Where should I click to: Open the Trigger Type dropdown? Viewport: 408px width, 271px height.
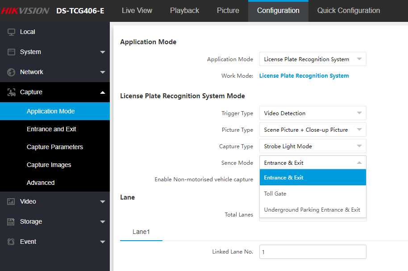coord(312,113)
